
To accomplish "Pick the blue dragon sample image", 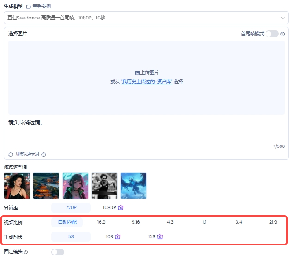I will pyautogui.click(x=133, y=186).
